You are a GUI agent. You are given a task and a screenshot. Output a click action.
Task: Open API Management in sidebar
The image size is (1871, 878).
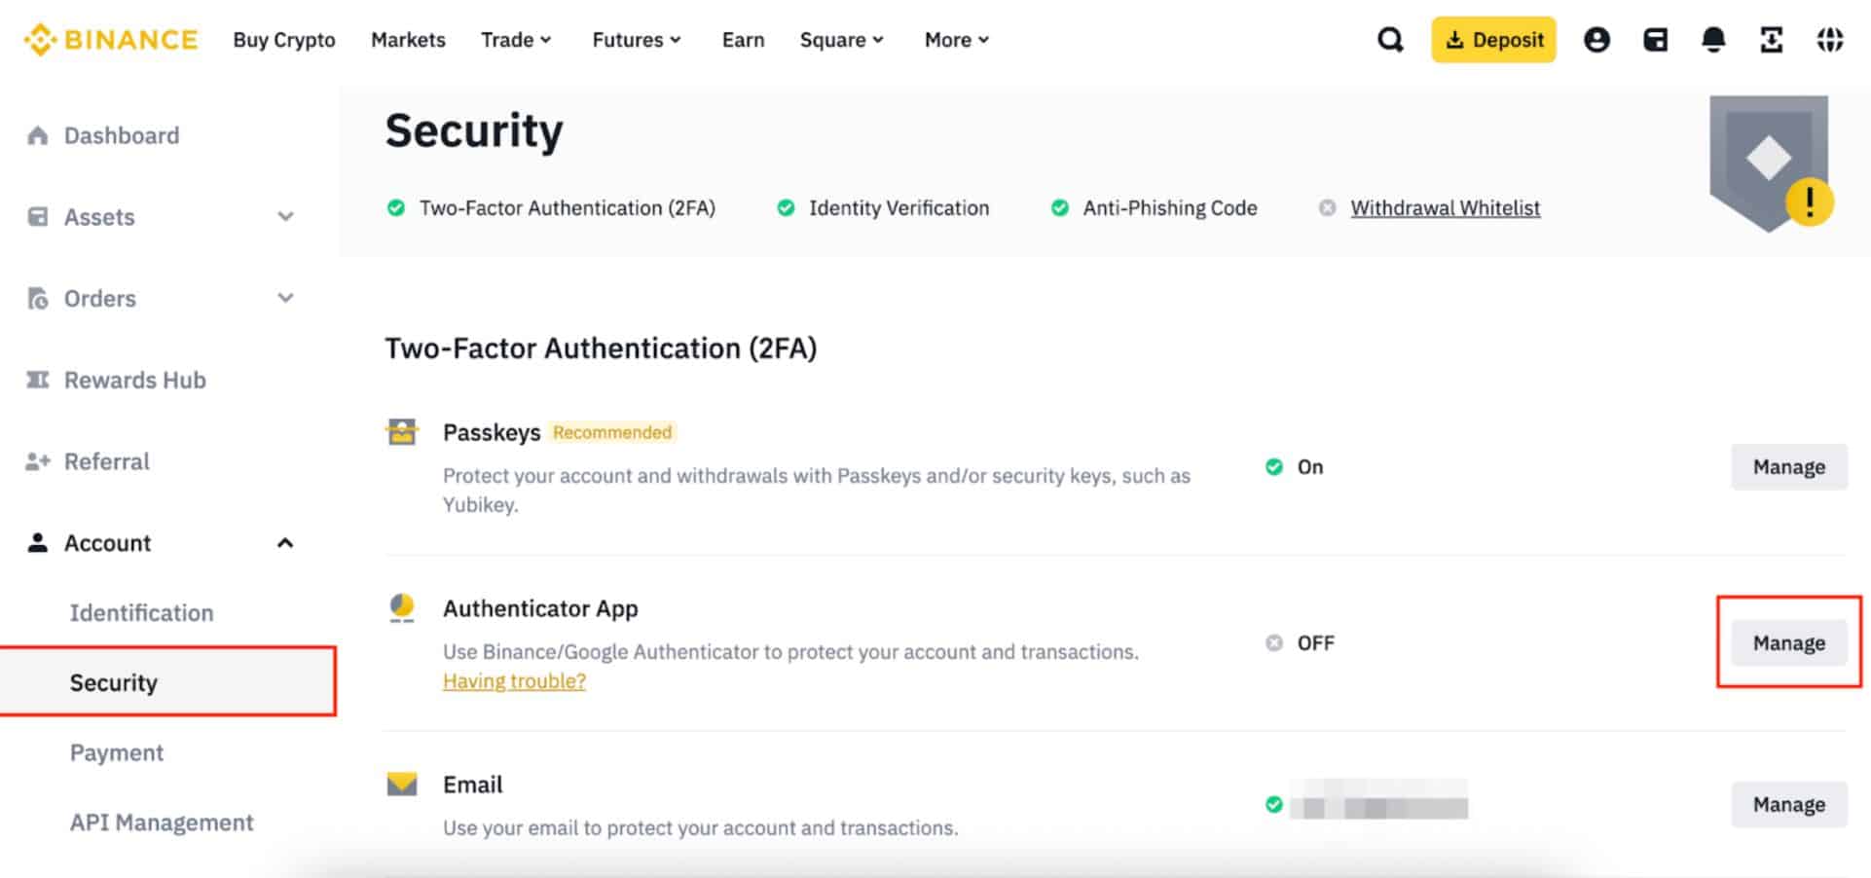point(162,823)
